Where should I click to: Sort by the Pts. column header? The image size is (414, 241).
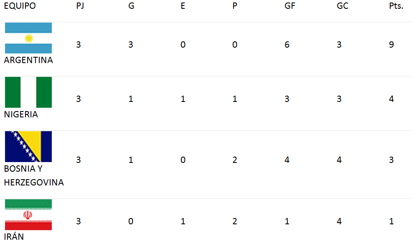point(396,6)
